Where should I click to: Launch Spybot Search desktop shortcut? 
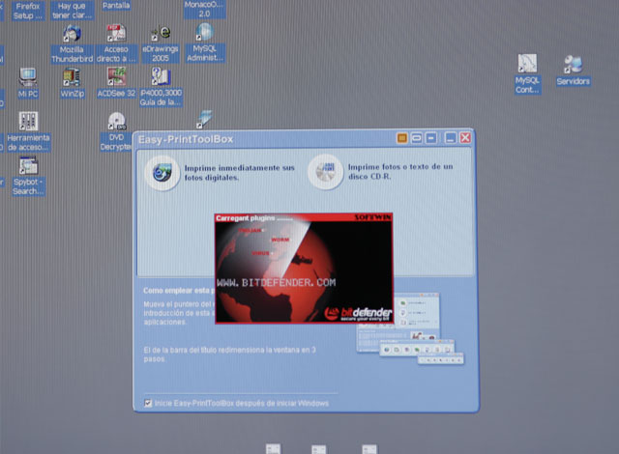click(x=27, y=166)
